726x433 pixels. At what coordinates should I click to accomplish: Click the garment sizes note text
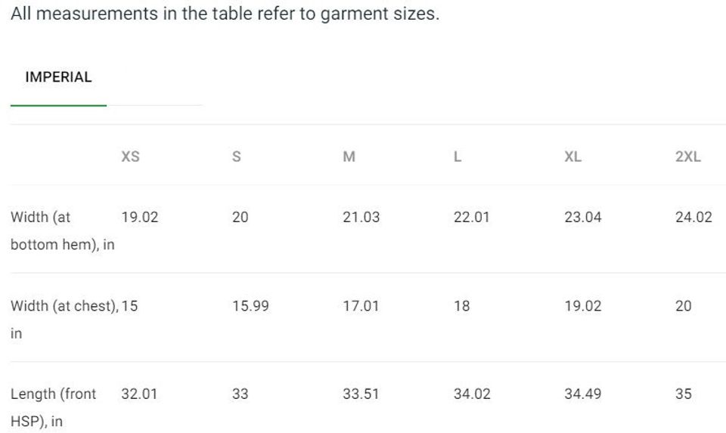coord(225,14)
